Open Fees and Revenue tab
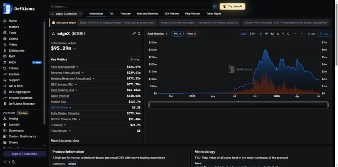 coord(148,14)
